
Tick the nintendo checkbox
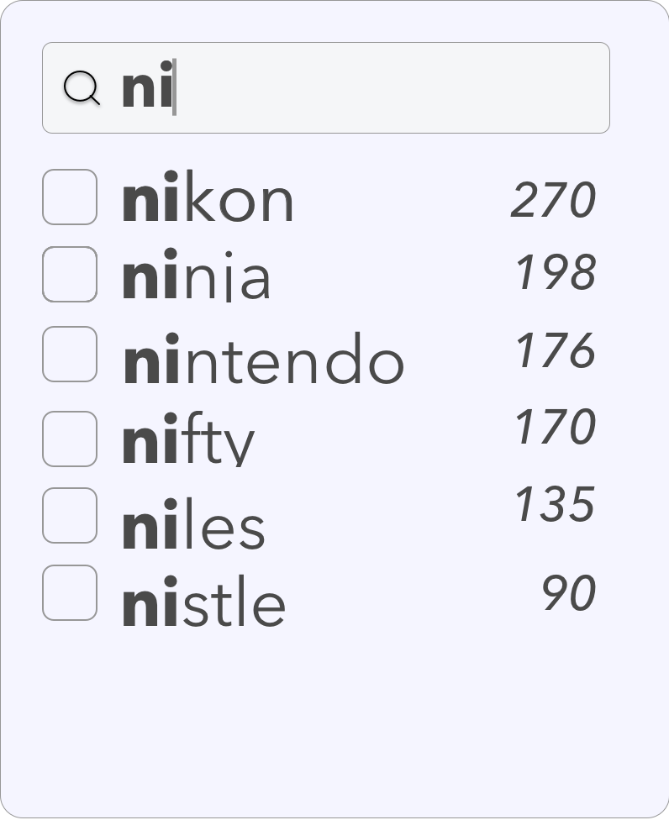(x=70, y=354)
